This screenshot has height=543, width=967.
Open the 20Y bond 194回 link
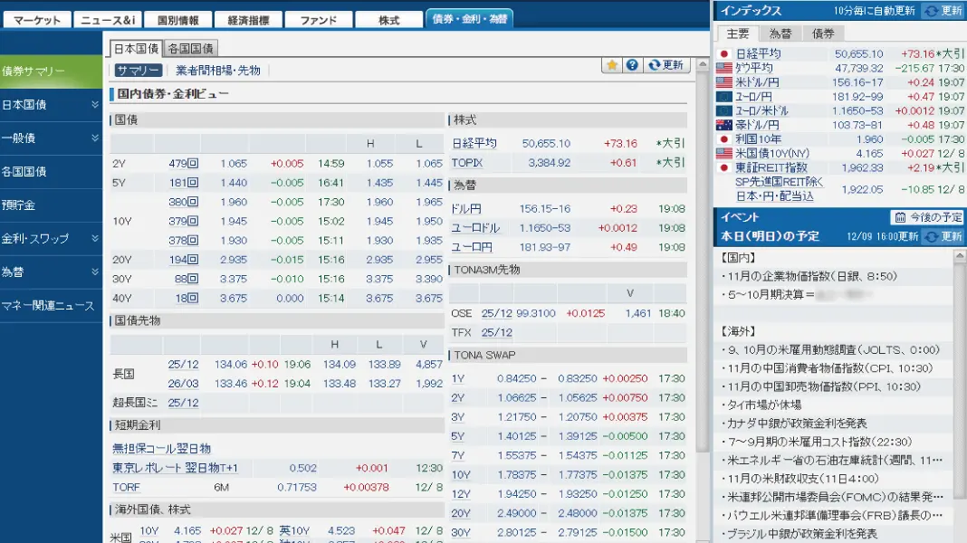[184, 260]
